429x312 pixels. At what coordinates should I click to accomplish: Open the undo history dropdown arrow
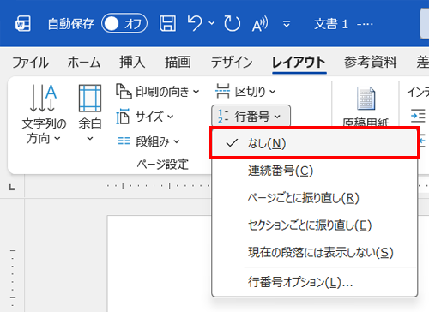[212, 23]
